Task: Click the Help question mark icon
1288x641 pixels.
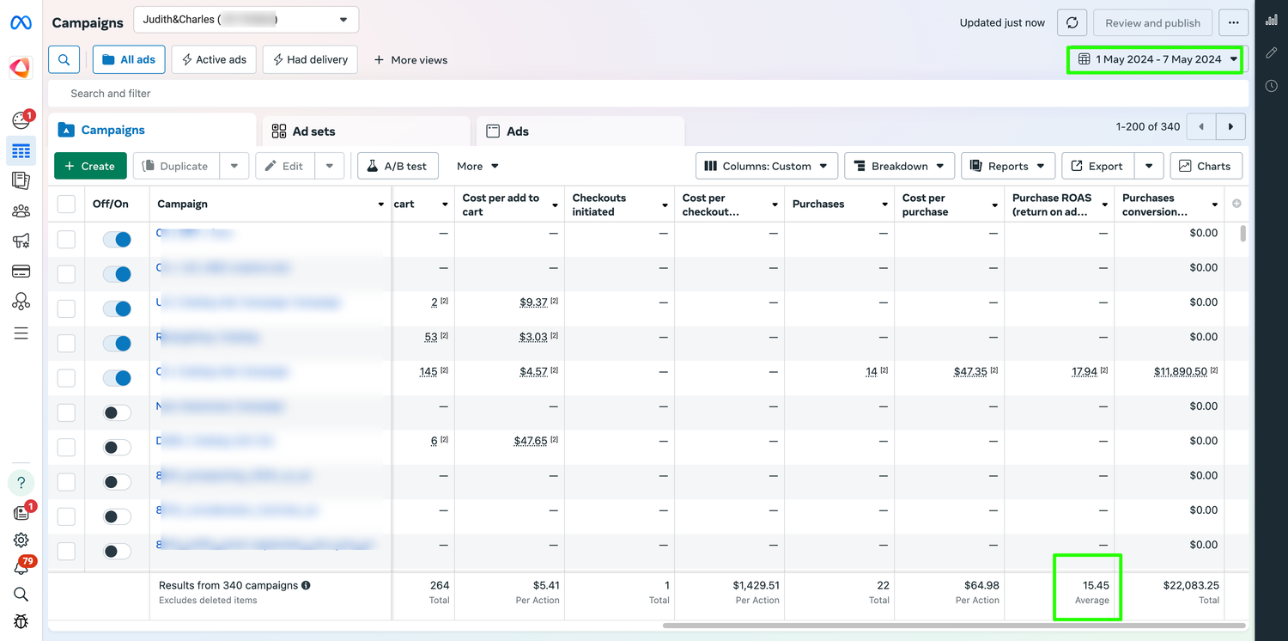Action: 21,482
